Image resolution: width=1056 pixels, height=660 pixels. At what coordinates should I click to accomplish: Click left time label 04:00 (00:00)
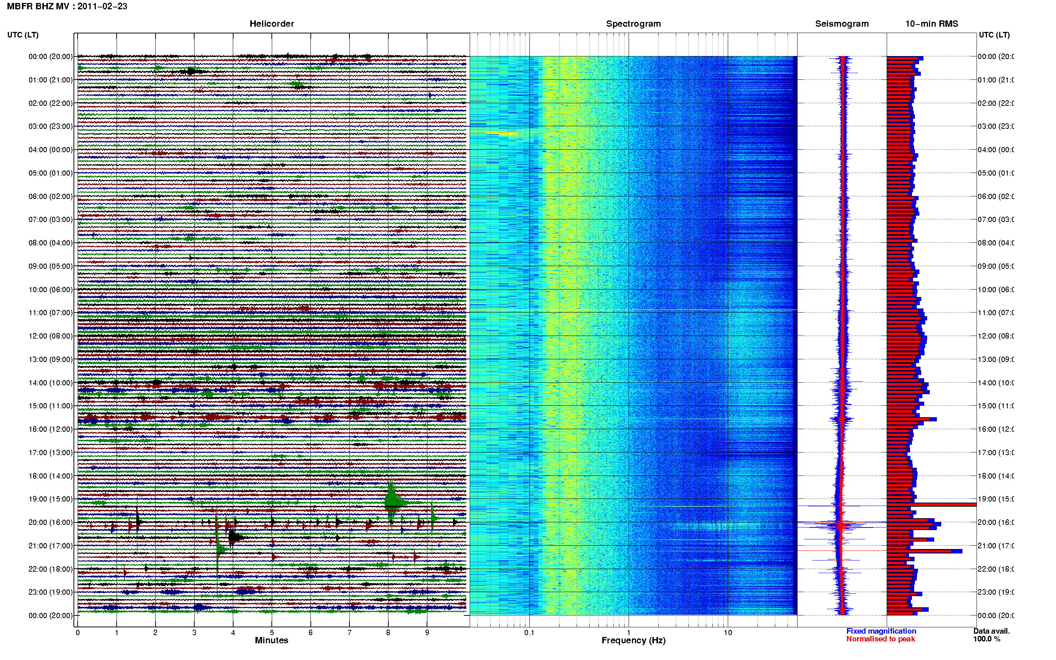50,150
